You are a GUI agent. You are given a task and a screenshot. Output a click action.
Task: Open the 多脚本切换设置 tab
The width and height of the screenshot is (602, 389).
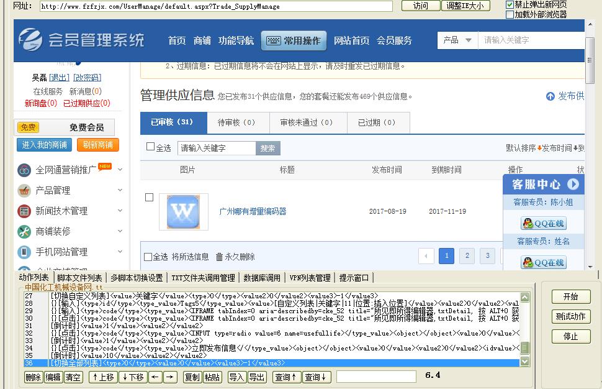(x=137, y=278)
